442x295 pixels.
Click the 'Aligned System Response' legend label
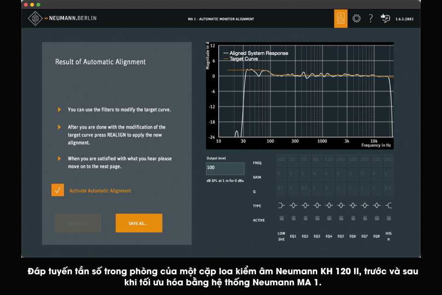coord(259,53)
